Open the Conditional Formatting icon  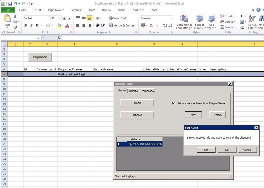pyautogui.click(x=184, y=22)
